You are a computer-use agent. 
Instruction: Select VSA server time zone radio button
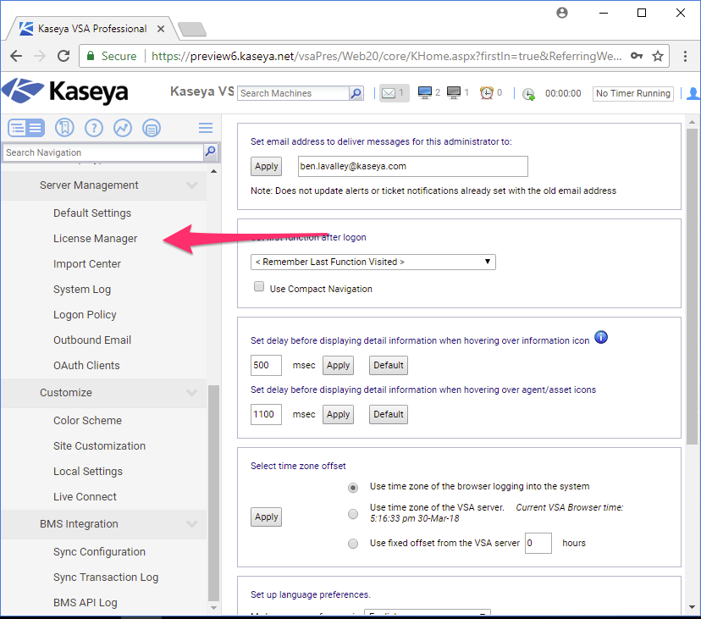pos(353,514)
